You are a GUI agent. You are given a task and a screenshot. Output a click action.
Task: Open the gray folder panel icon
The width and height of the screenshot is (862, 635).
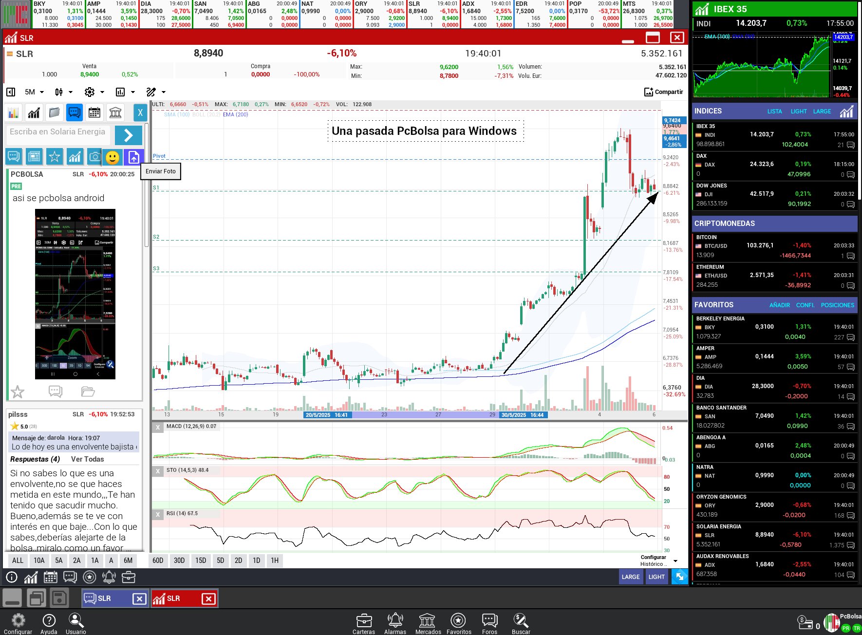coord(54,113)
